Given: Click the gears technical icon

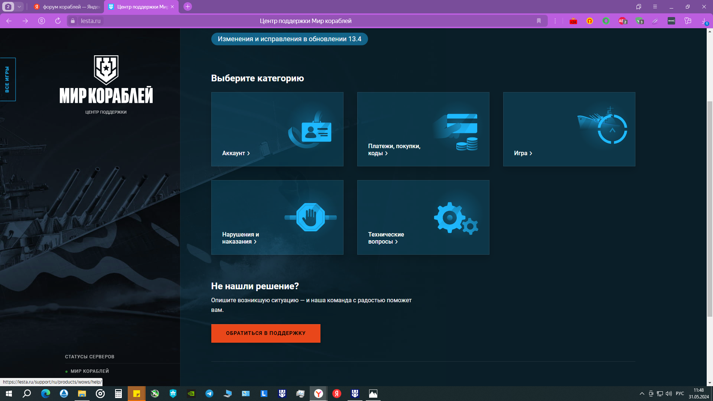Looking at the screenshot, I should pos(456,218).
